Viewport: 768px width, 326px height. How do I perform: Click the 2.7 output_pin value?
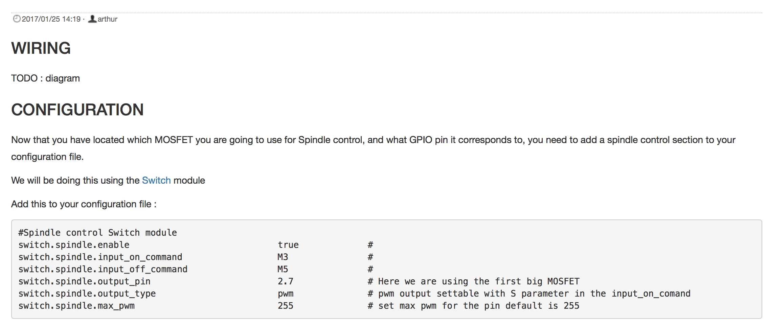286,281
